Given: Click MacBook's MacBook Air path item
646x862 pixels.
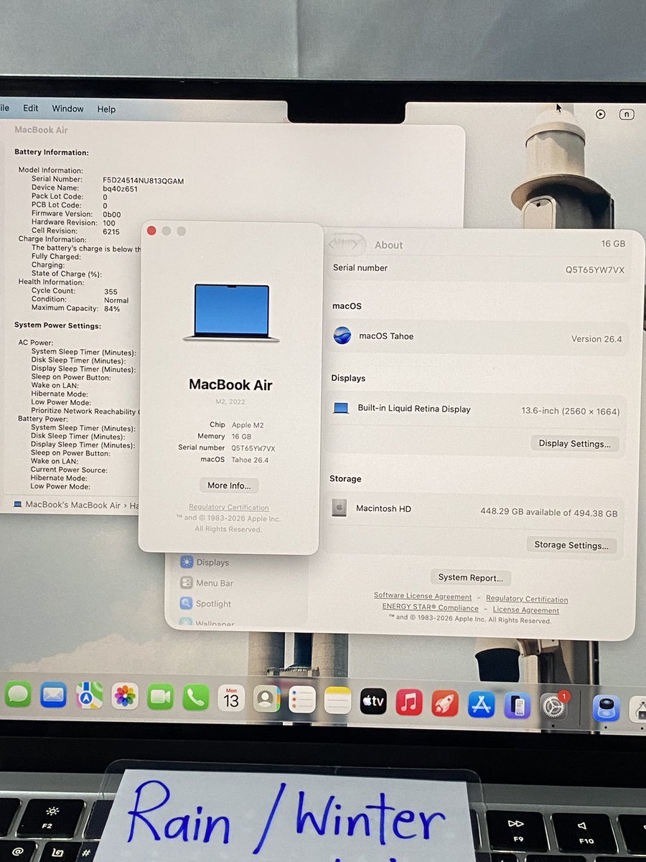Looking at the screenshot, I should point(67,505).
